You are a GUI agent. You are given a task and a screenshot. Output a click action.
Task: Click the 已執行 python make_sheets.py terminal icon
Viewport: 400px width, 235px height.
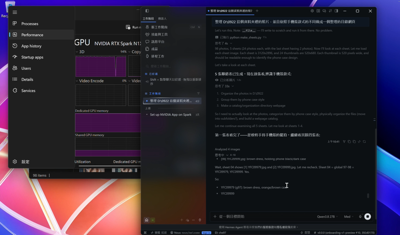216,37
